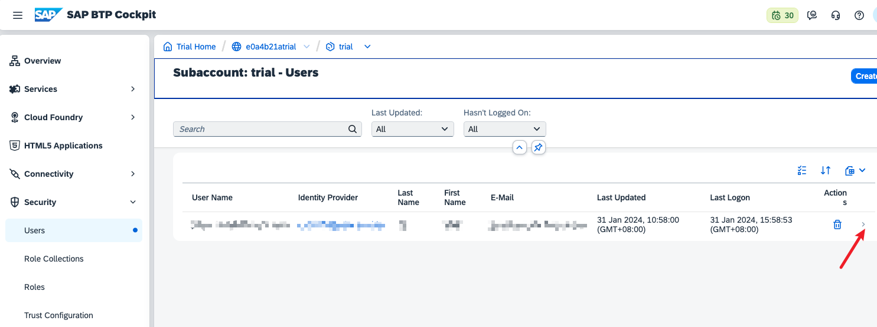Click the headset support icon
Screen dimensions: 877x327
[x=836, y=15]
